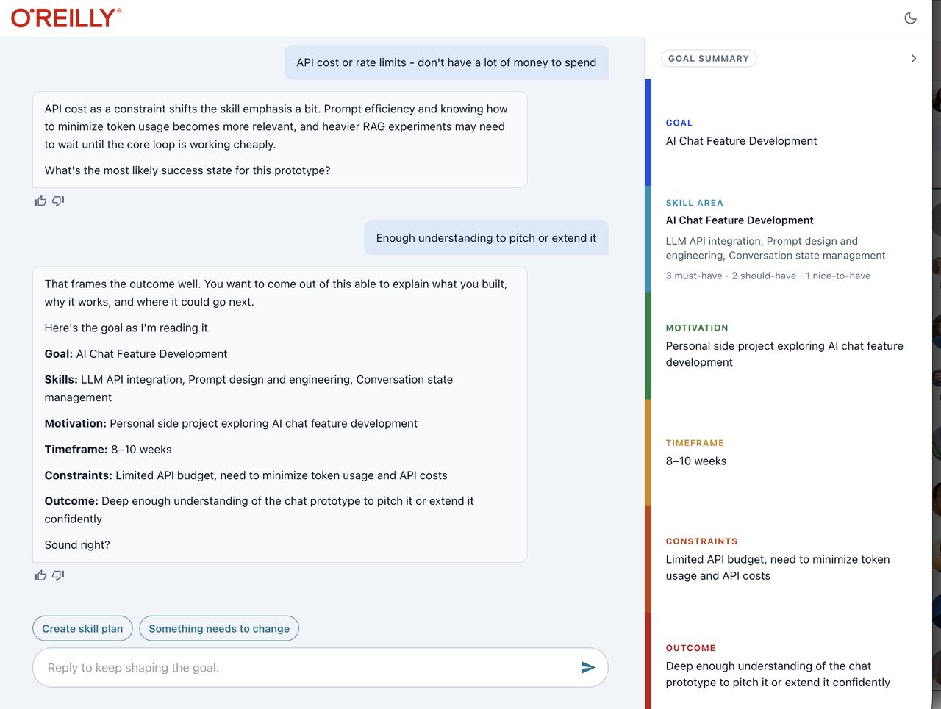Thumbs up the goal summary reply

40,576
